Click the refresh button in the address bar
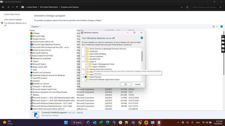The image size is (225, 126). pyautogui.click(x=187, y=7)
